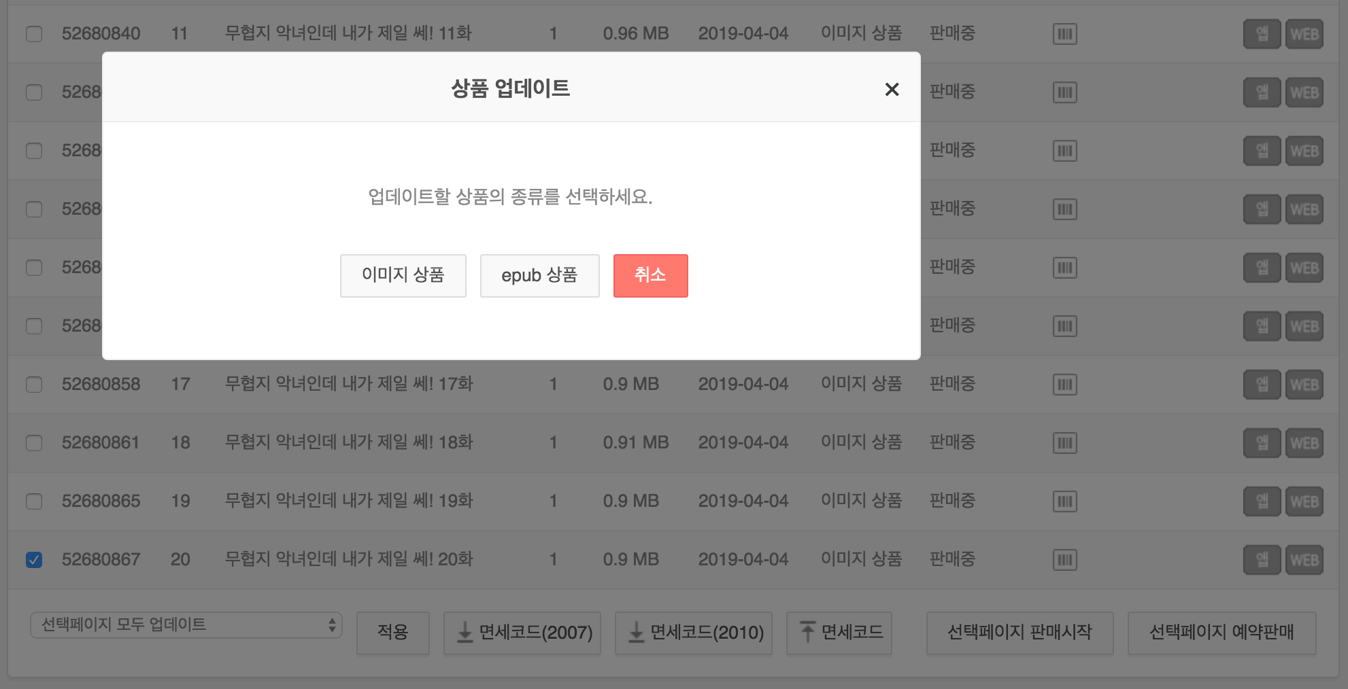Click the 앱 icon in the 19화 row
1348x689 pixels.
1262,501
